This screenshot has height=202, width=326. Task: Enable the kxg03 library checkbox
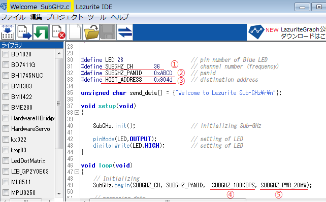coord(6,150)
